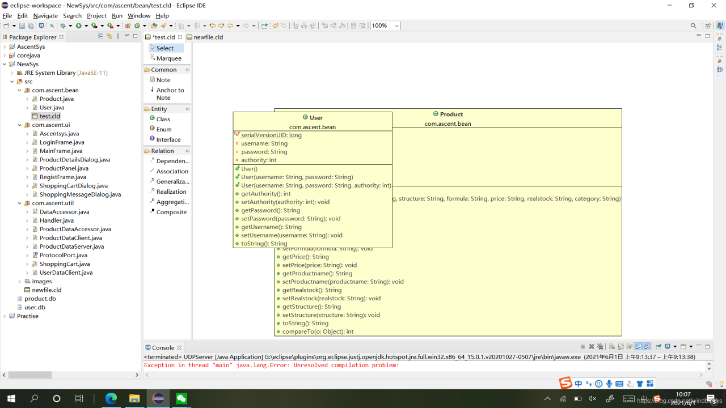
Task: Click the Save All toolbar icon
Action: click(x=31, y=25)
